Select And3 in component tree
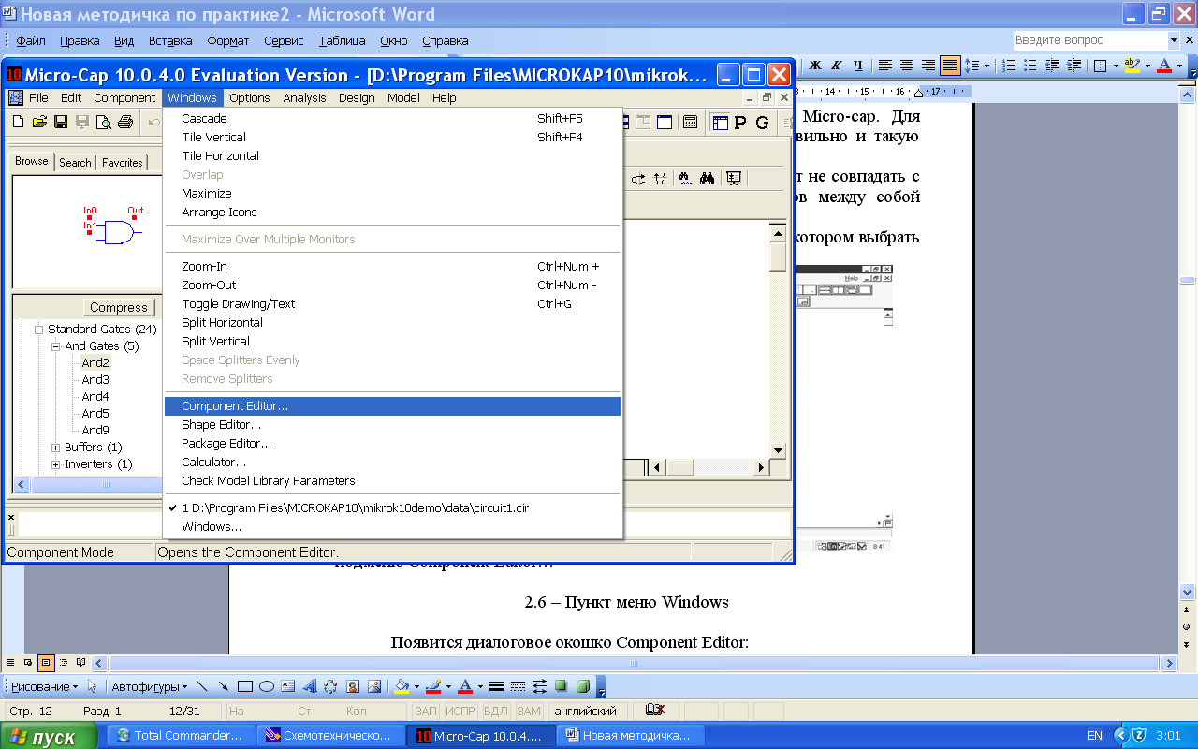The width and height of the screenshot is (1198, 749). [x=95, y=380]
